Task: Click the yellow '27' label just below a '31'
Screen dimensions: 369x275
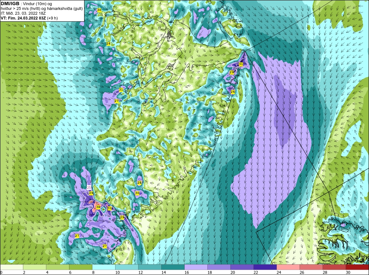Action: click(x=117, y=101)
